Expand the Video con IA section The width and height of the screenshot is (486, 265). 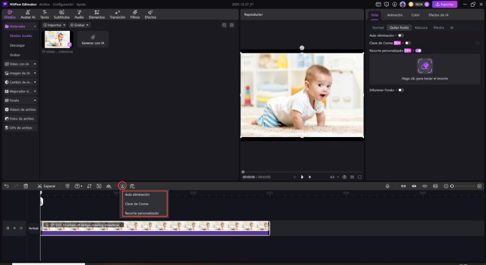[x=20, y=64]
